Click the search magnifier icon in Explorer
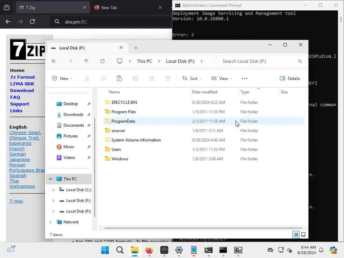 300,61
